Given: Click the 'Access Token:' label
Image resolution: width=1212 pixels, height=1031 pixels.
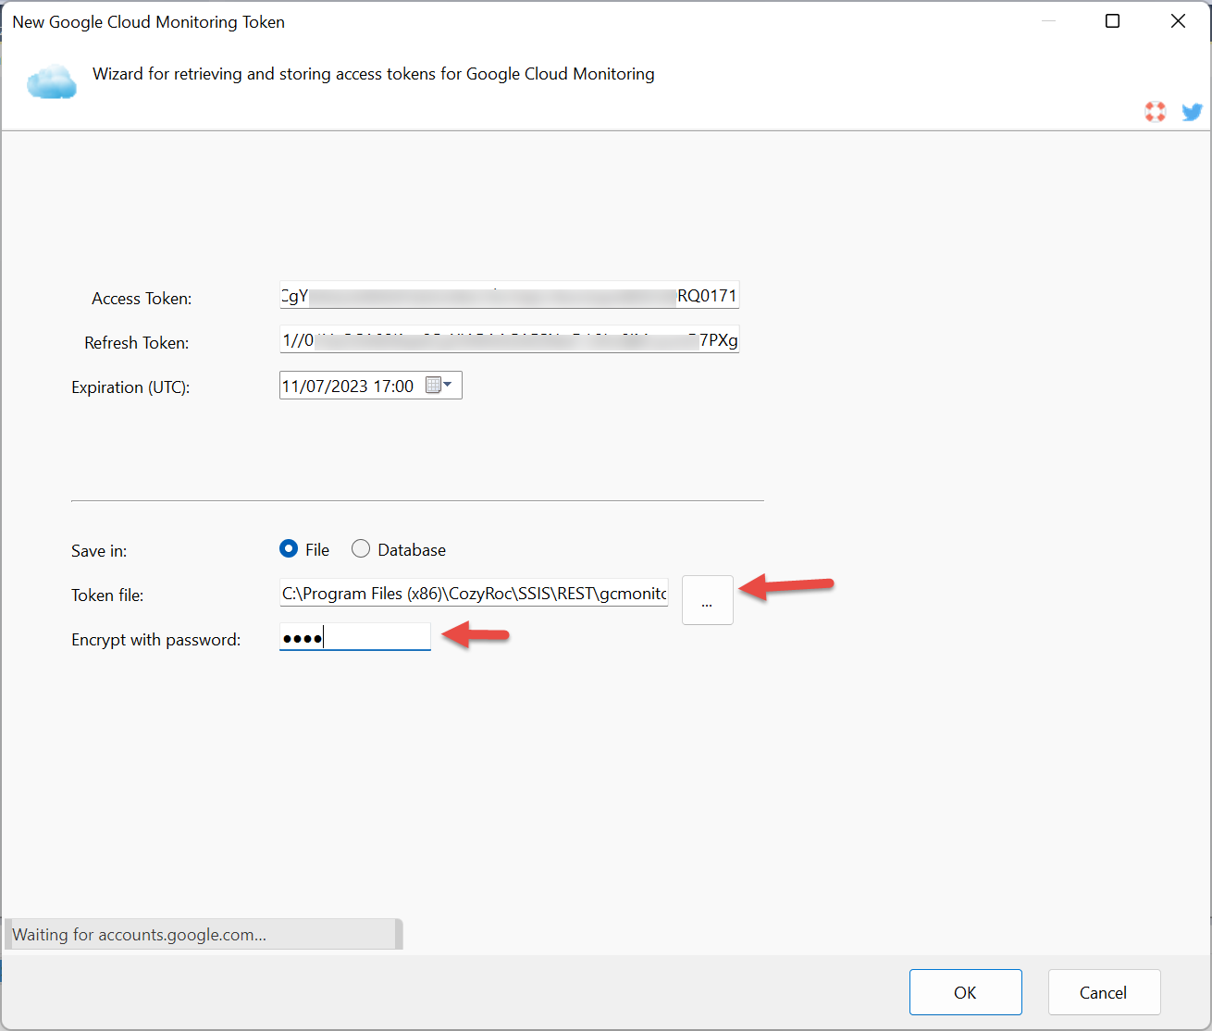Looking at the screenshot, I should 142,299.
